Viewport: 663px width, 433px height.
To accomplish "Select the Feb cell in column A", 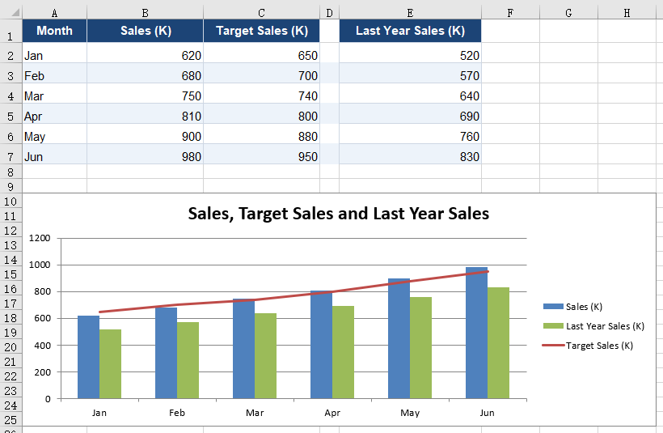I will tap(54, 73).
